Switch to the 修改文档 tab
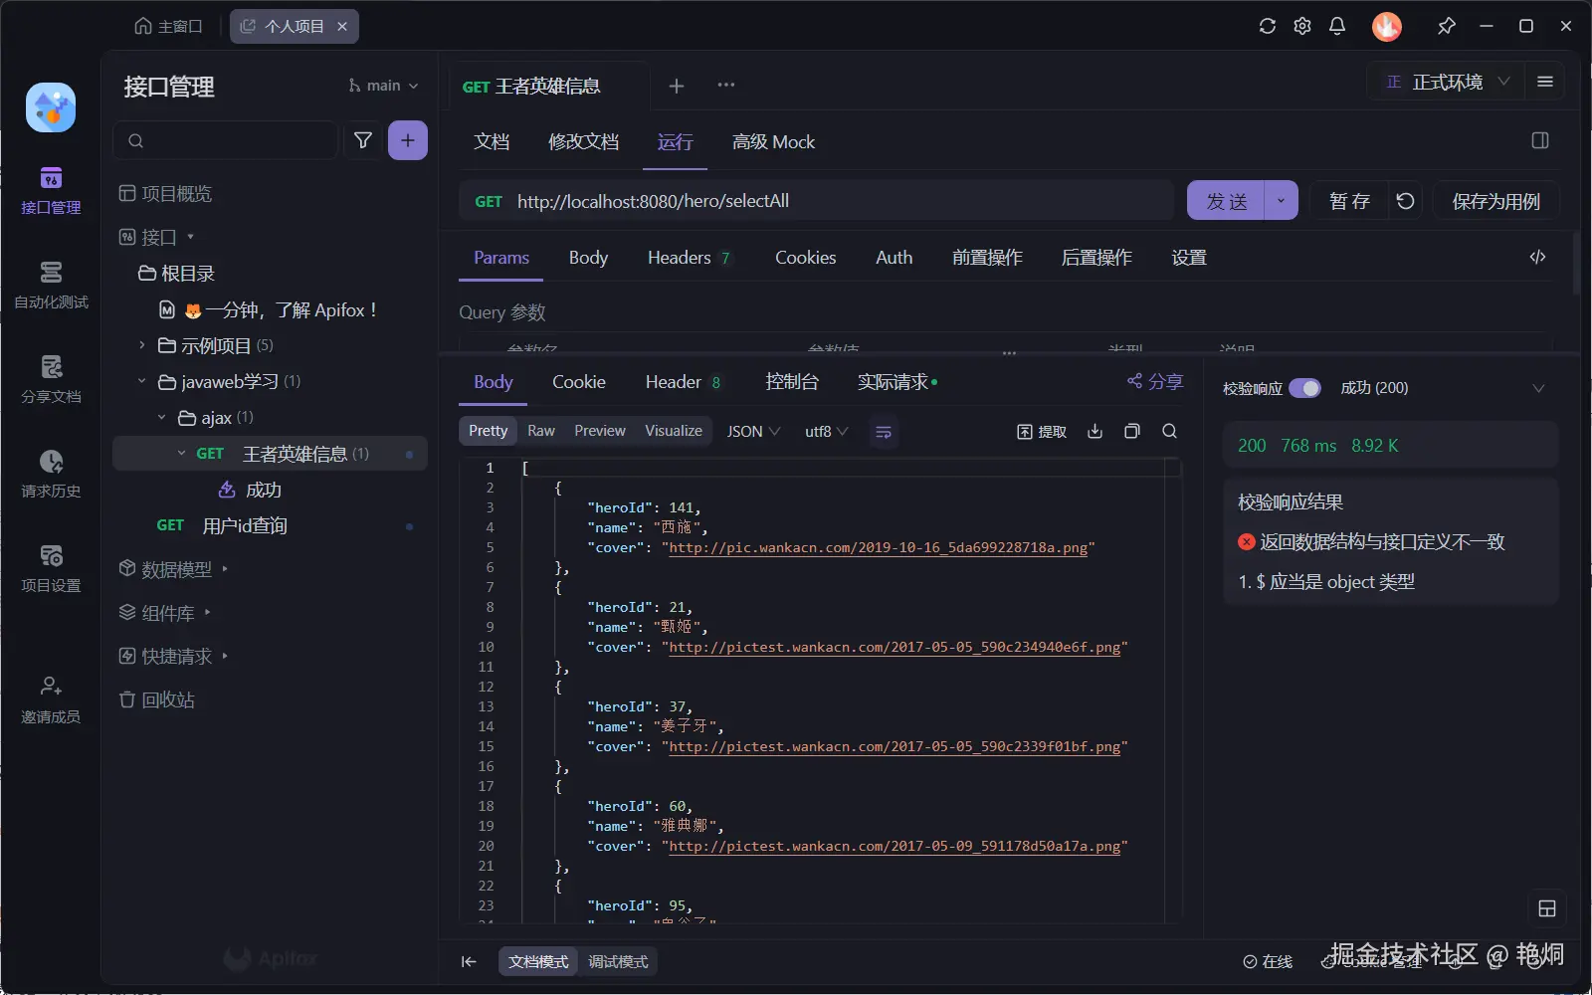The width and height of the screenshot is (1592, 995). click(x=583, y=141)
